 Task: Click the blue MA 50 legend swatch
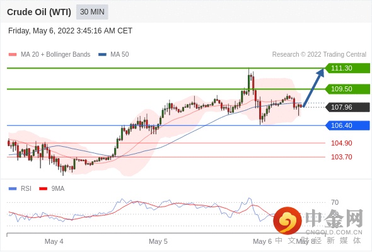point(102,55)
